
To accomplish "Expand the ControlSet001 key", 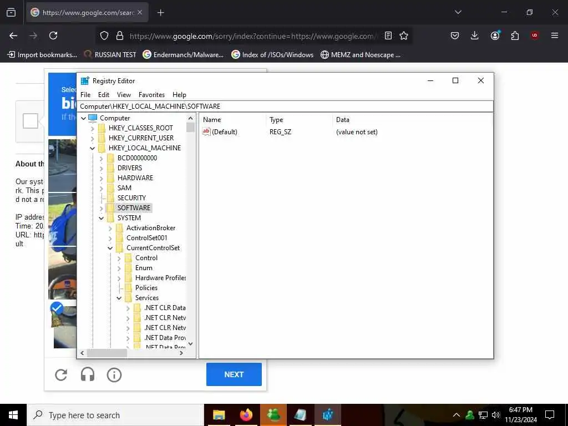I will point(110,239).
